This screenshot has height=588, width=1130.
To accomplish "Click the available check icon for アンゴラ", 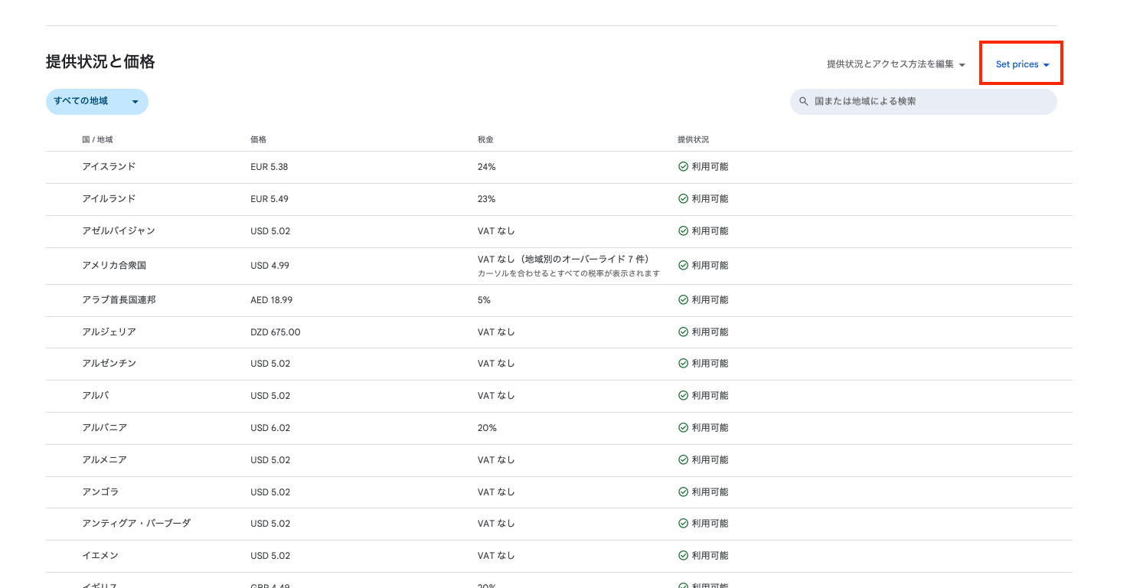I will 683,492.
